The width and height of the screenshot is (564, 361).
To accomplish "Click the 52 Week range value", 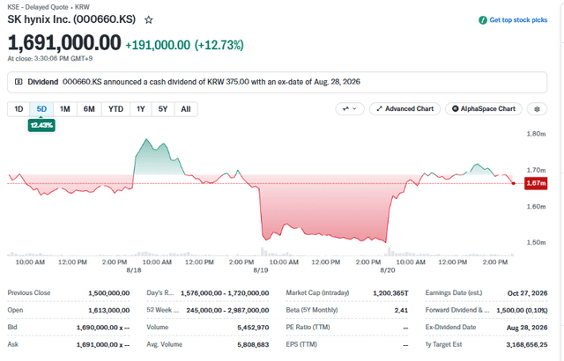I will coord(227,310).
